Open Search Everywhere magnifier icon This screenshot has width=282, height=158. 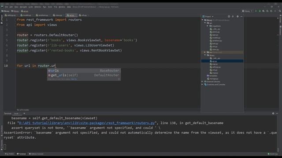tap(280, 11)
